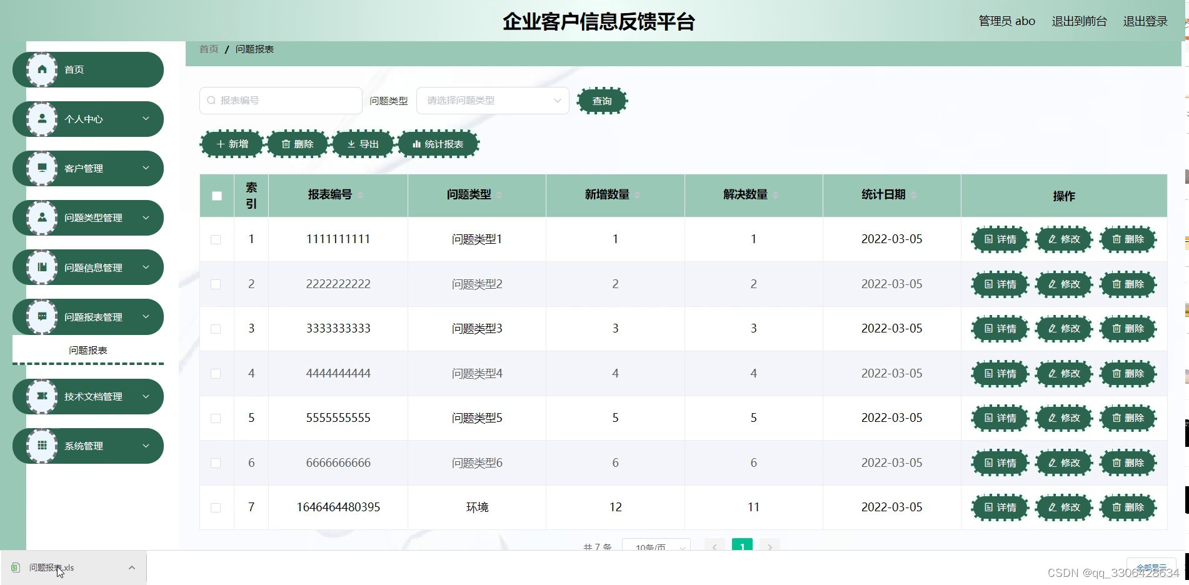The image size is (1189, 585).
Task: Expand the 问题类型管理 menu chevron
Action: 146,217
